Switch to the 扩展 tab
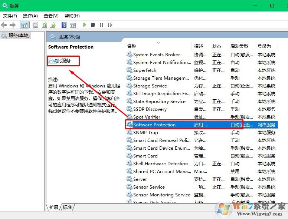 pos(53,208)
